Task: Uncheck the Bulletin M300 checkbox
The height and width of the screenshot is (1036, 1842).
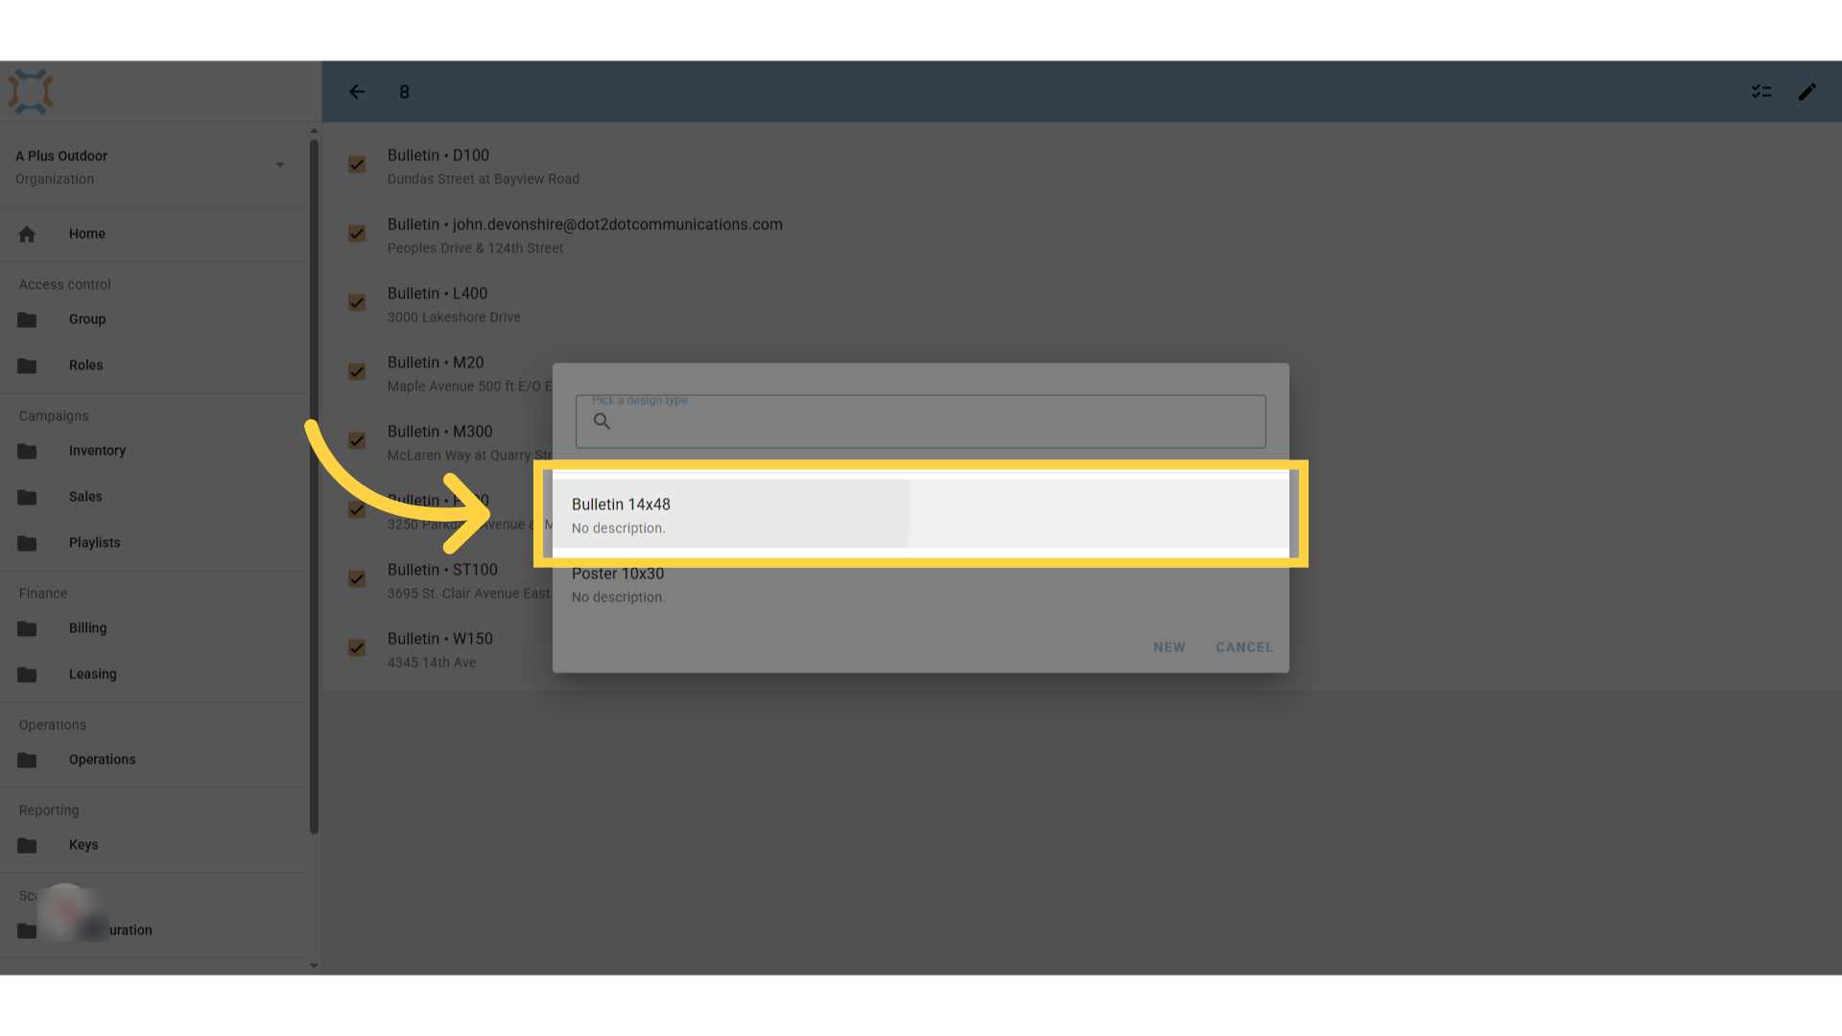Action: click(x=357, y=441)
